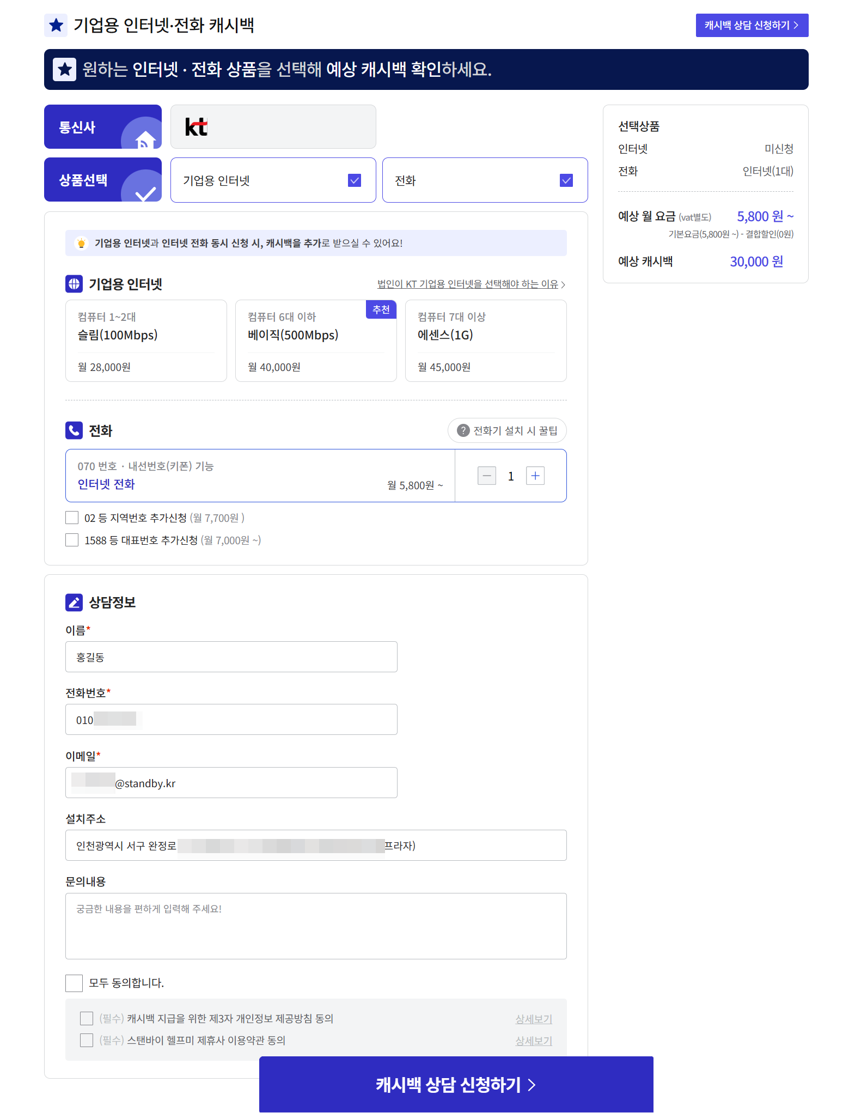Click the globe icon next to 기업용 인터넷 heading
The image size is (849, 1113).
click(74, 284)
